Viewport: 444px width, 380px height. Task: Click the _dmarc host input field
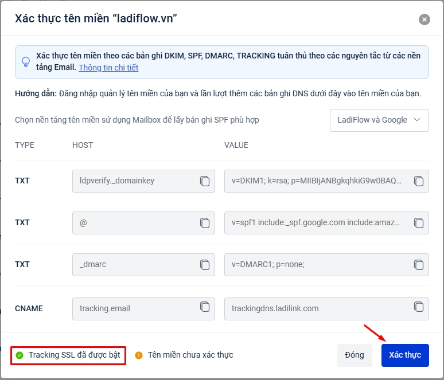click(x=135, y=265)
